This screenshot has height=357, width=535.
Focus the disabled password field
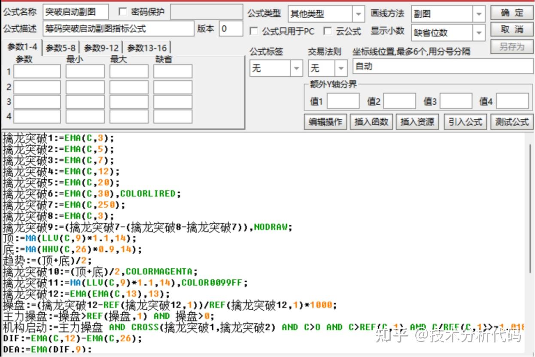pyautogui.click(x=207, y=12)
